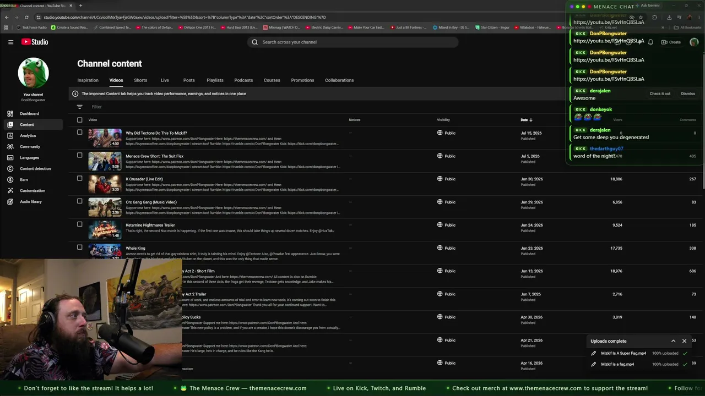Open visibility options for Menace Crew Short
Screen dimensions: 705x396
tap(447, 156)
